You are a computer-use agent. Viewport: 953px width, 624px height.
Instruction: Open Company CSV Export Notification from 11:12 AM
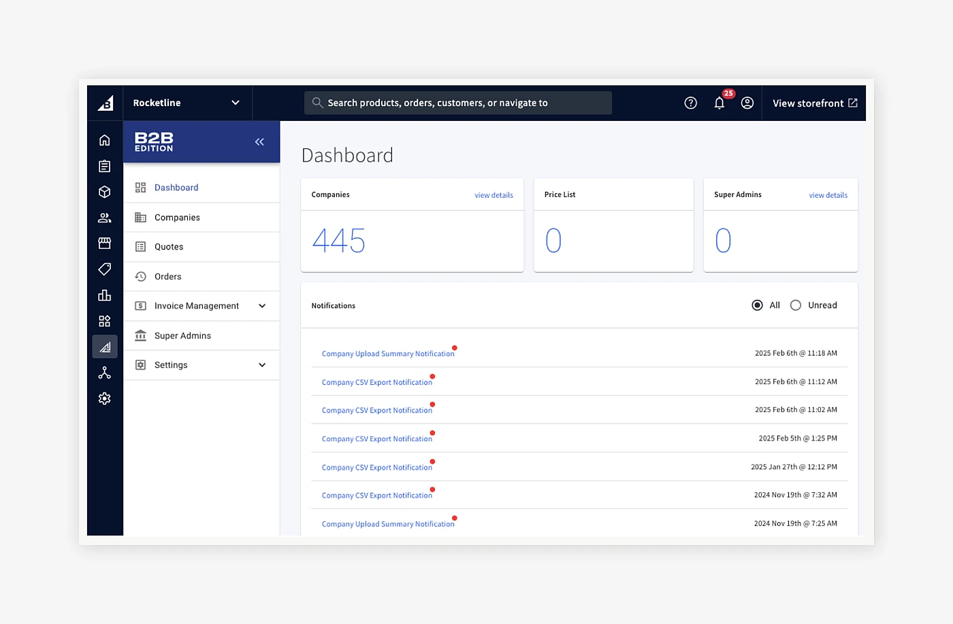377,382
